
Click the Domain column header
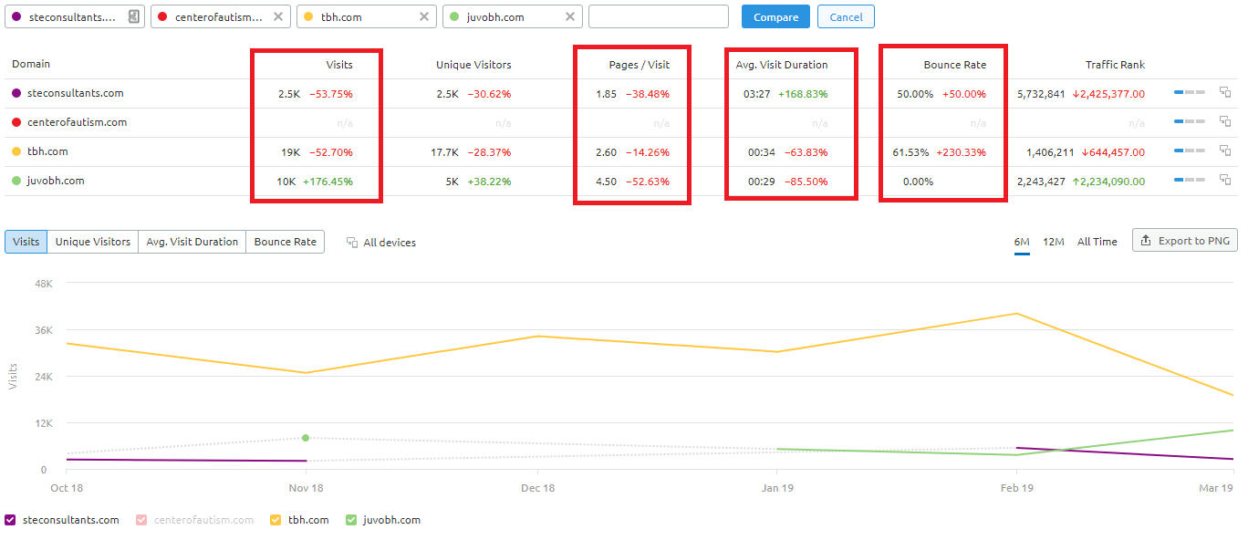(31, 64)
